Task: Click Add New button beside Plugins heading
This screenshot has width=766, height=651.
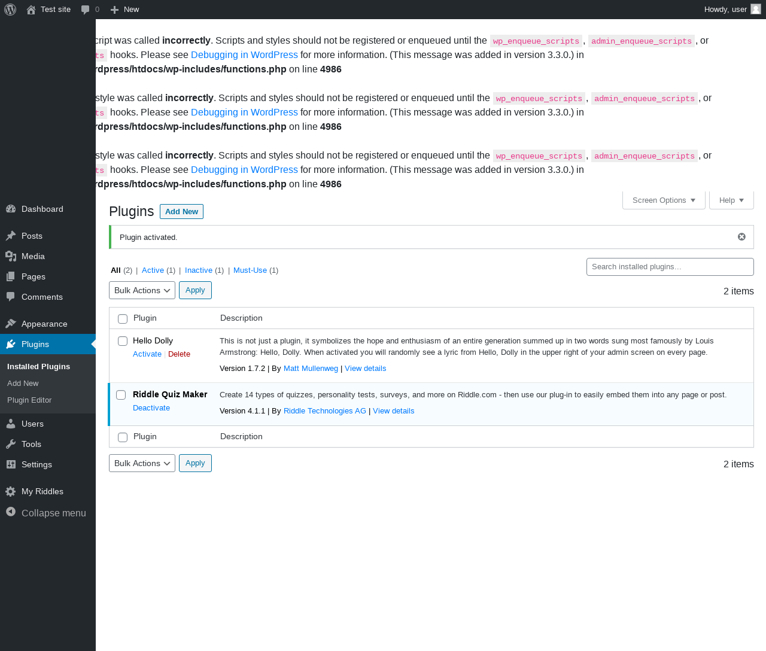Action: click(x=181, y=212)
